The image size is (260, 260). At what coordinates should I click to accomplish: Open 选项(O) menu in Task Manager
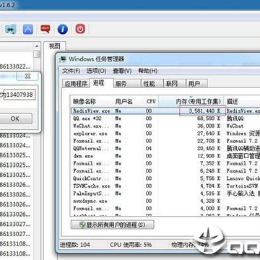click(96, 71)
